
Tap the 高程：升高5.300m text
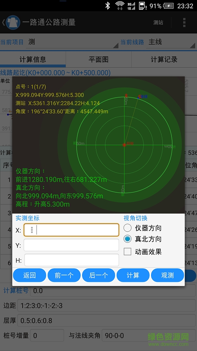[x=43, y=204]
